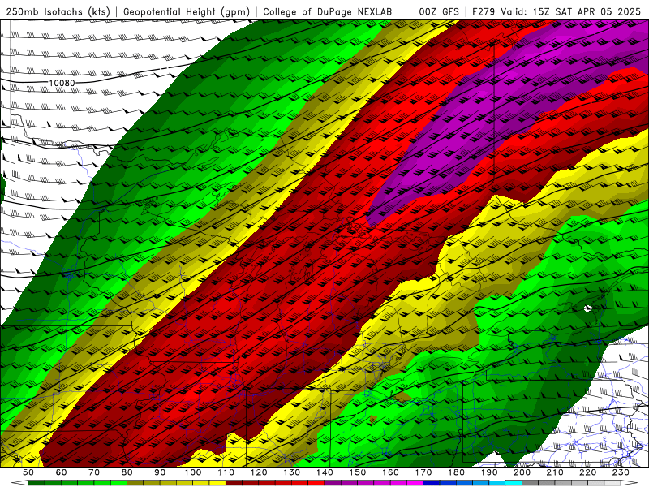Click the 180 value on the legend

click(456, 472)
